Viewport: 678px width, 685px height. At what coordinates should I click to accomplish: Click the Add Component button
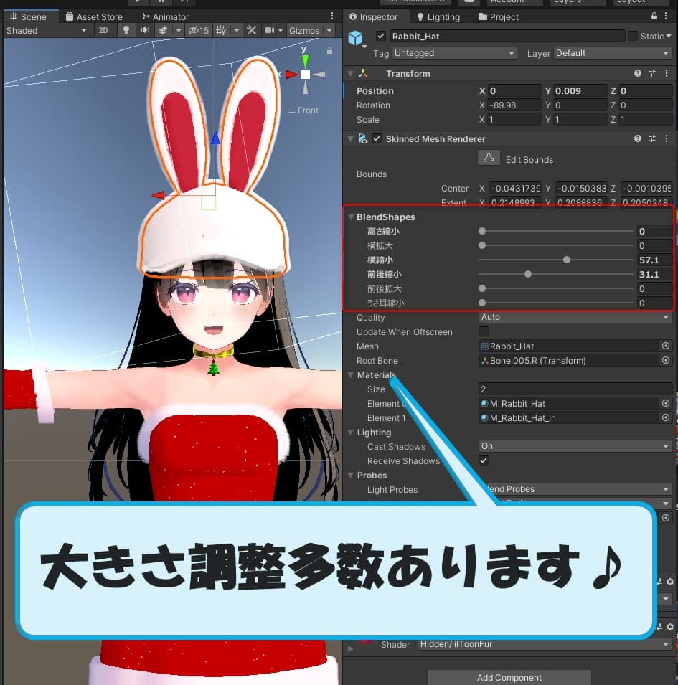tap(509, 677)
